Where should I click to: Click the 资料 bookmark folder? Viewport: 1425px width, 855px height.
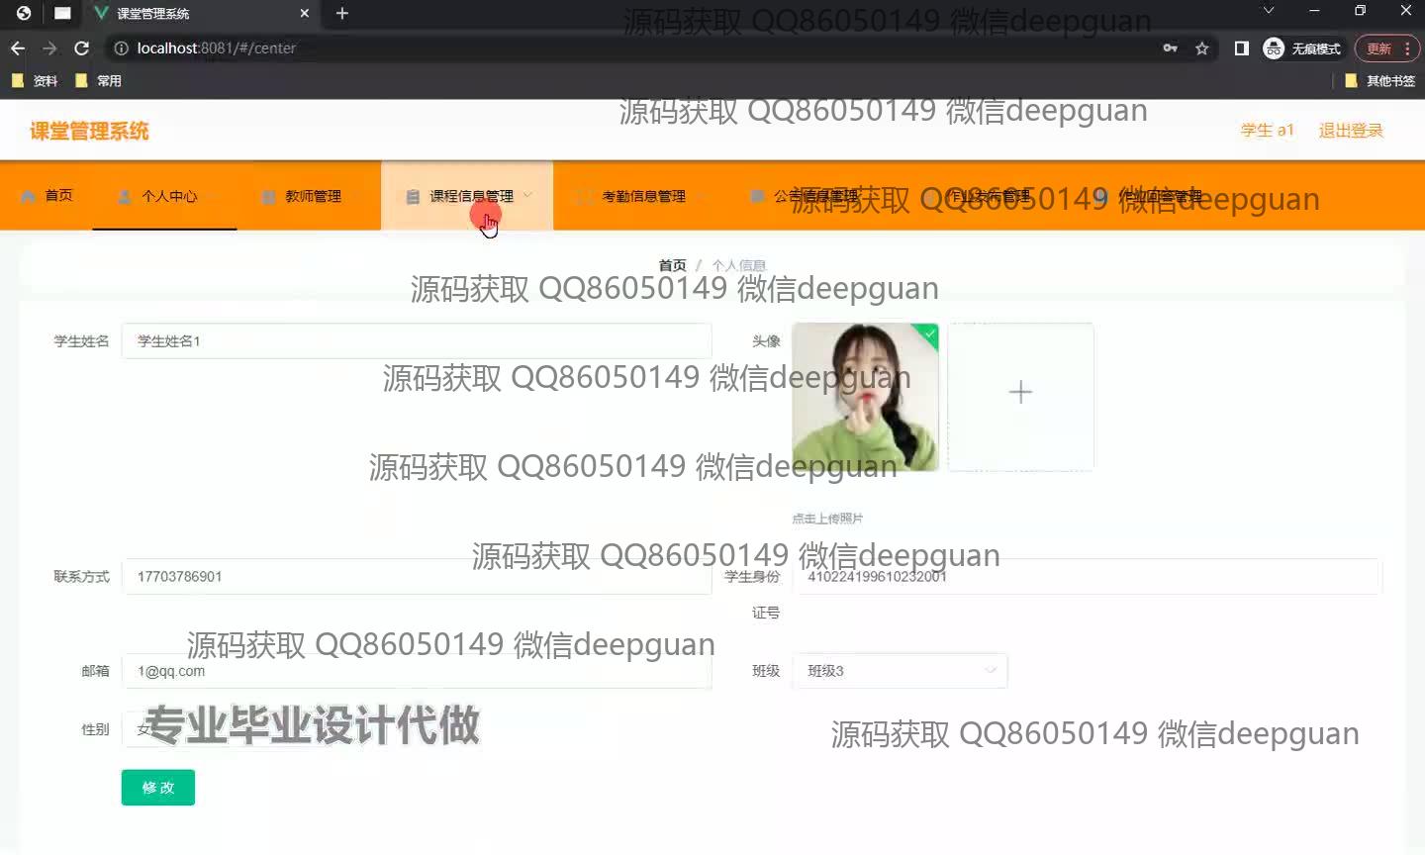click(x=36, y=81)
